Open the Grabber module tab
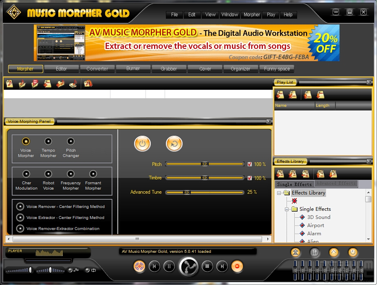This screenshot has height=285, width=377. pos(169,69)
